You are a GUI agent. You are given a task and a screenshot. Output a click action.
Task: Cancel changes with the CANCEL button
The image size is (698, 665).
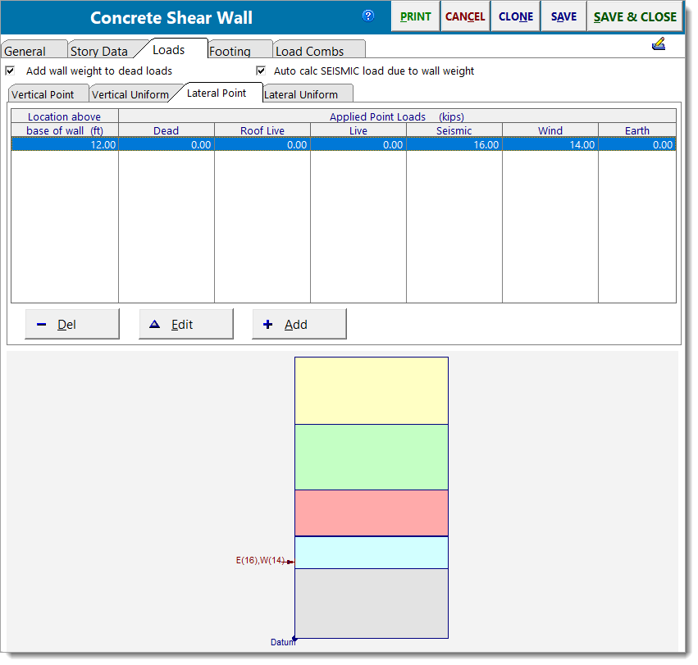pyautogui.click(x=464, y=16)
